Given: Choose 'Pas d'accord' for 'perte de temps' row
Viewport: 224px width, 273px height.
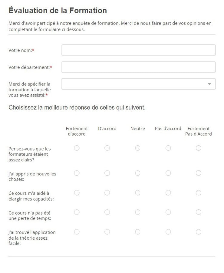Looking at the screenshot, I should coord(168,212).
